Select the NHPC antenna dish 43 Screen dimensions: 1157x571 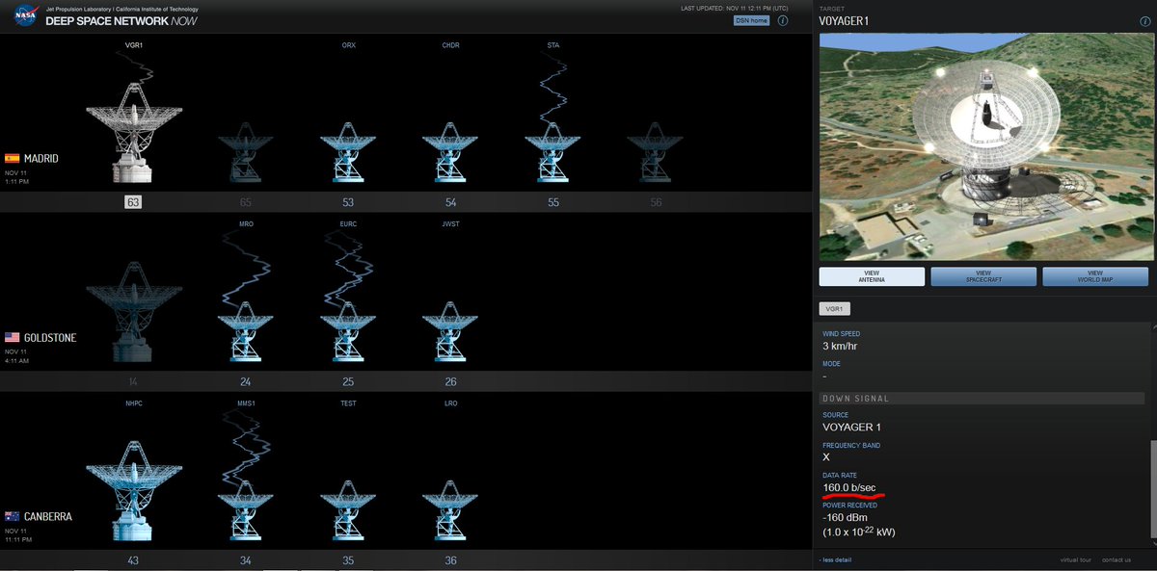tap(133, 489)
